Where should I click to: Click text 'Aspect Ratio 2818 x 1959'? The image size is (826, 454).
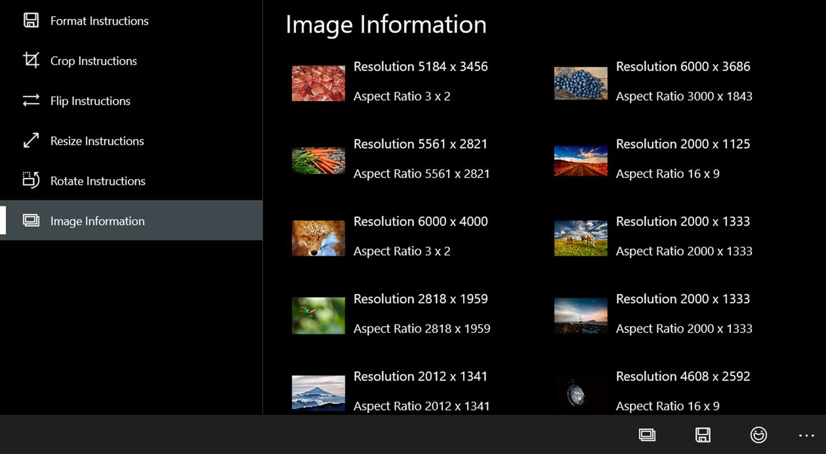422,329
